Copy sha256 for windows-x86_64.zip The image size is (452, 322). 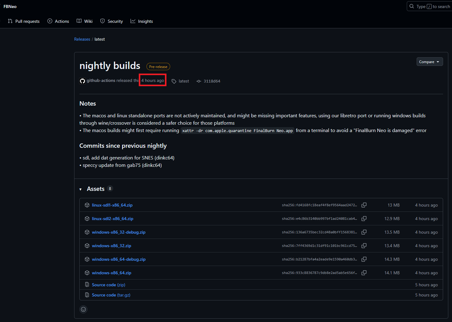[x=364, y=273]
